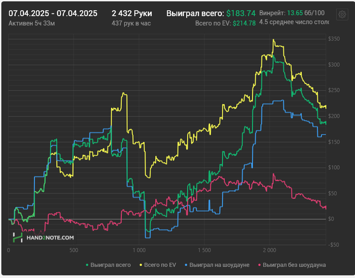The width and height of the screenshot is (355, 278).
Task: Click the 1 000 x-axis label
Action: click(x=139, y=250)
